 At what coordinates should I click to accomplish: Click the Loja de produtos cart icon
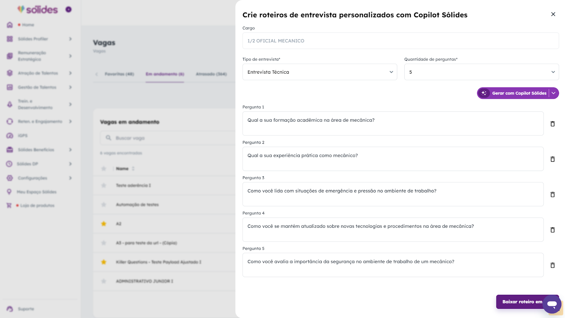tap(9, 205)
